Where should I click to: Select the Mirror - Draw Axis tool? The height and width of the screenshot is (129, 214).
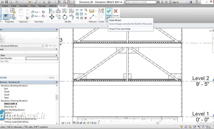click(x=71, y=11)
